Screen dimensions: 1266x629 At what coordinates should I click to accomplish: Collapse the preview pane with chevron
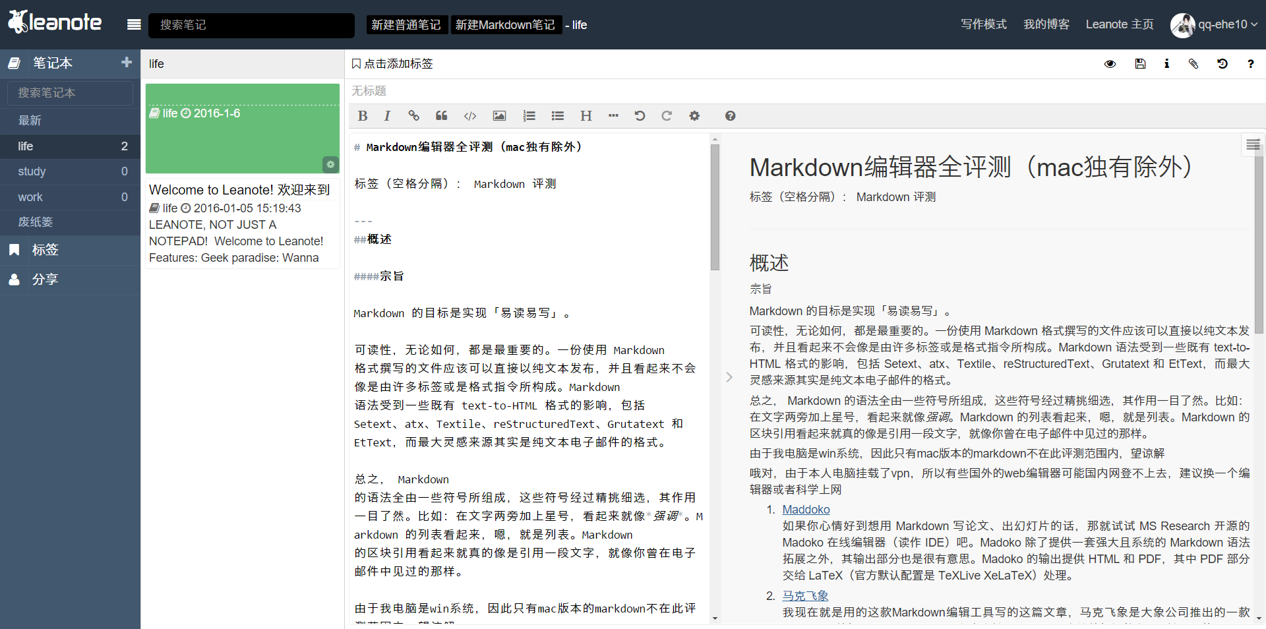pos(729,377)
